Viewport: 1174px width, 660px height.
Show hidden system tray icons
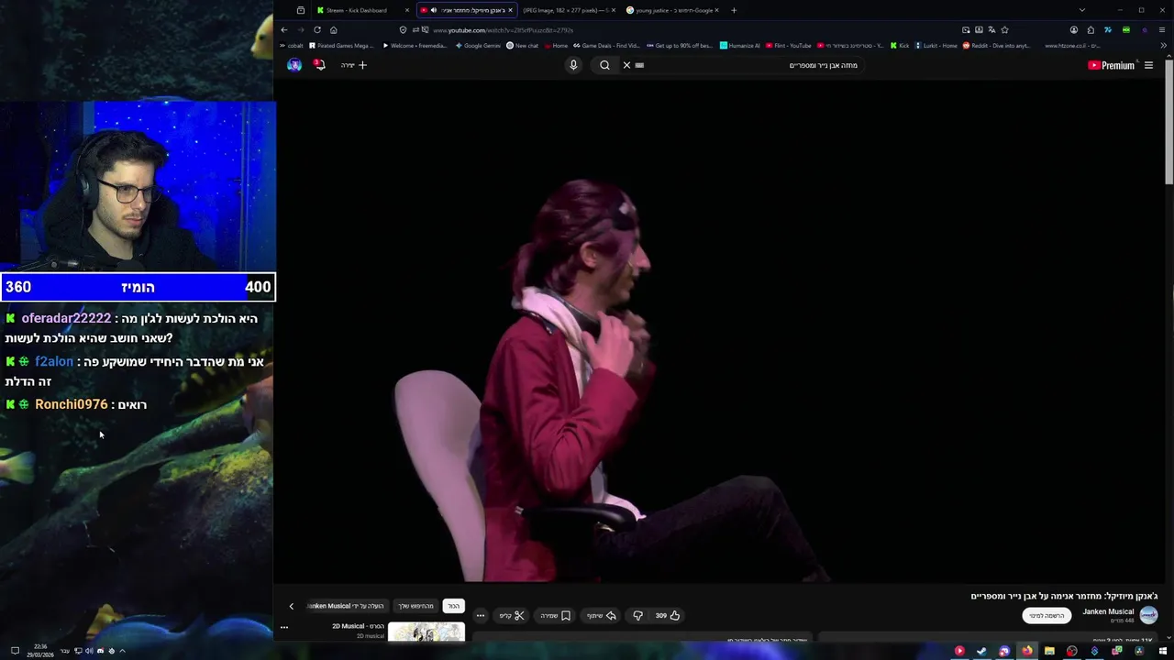122,651
